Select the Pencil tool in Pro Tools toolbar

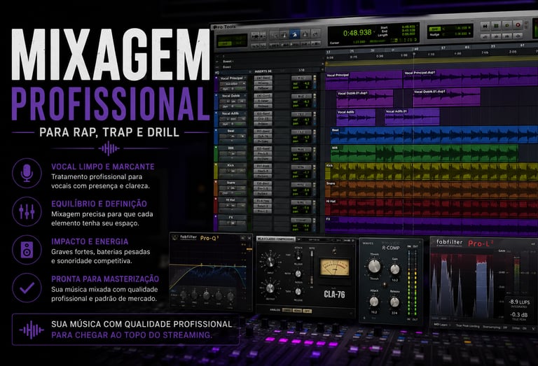(316, 34)
